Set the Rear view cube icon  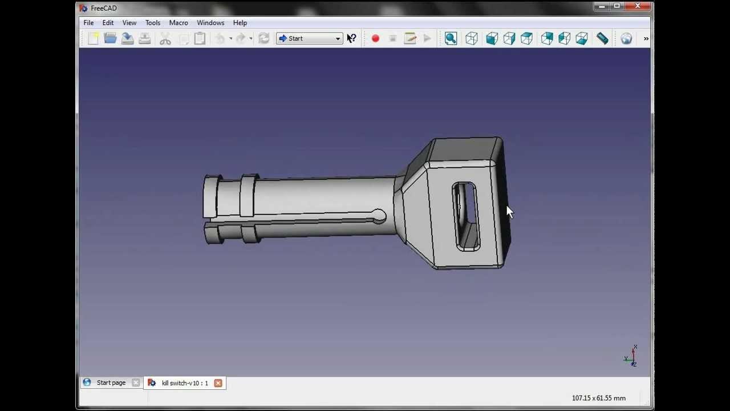click(x=547, y=38)
